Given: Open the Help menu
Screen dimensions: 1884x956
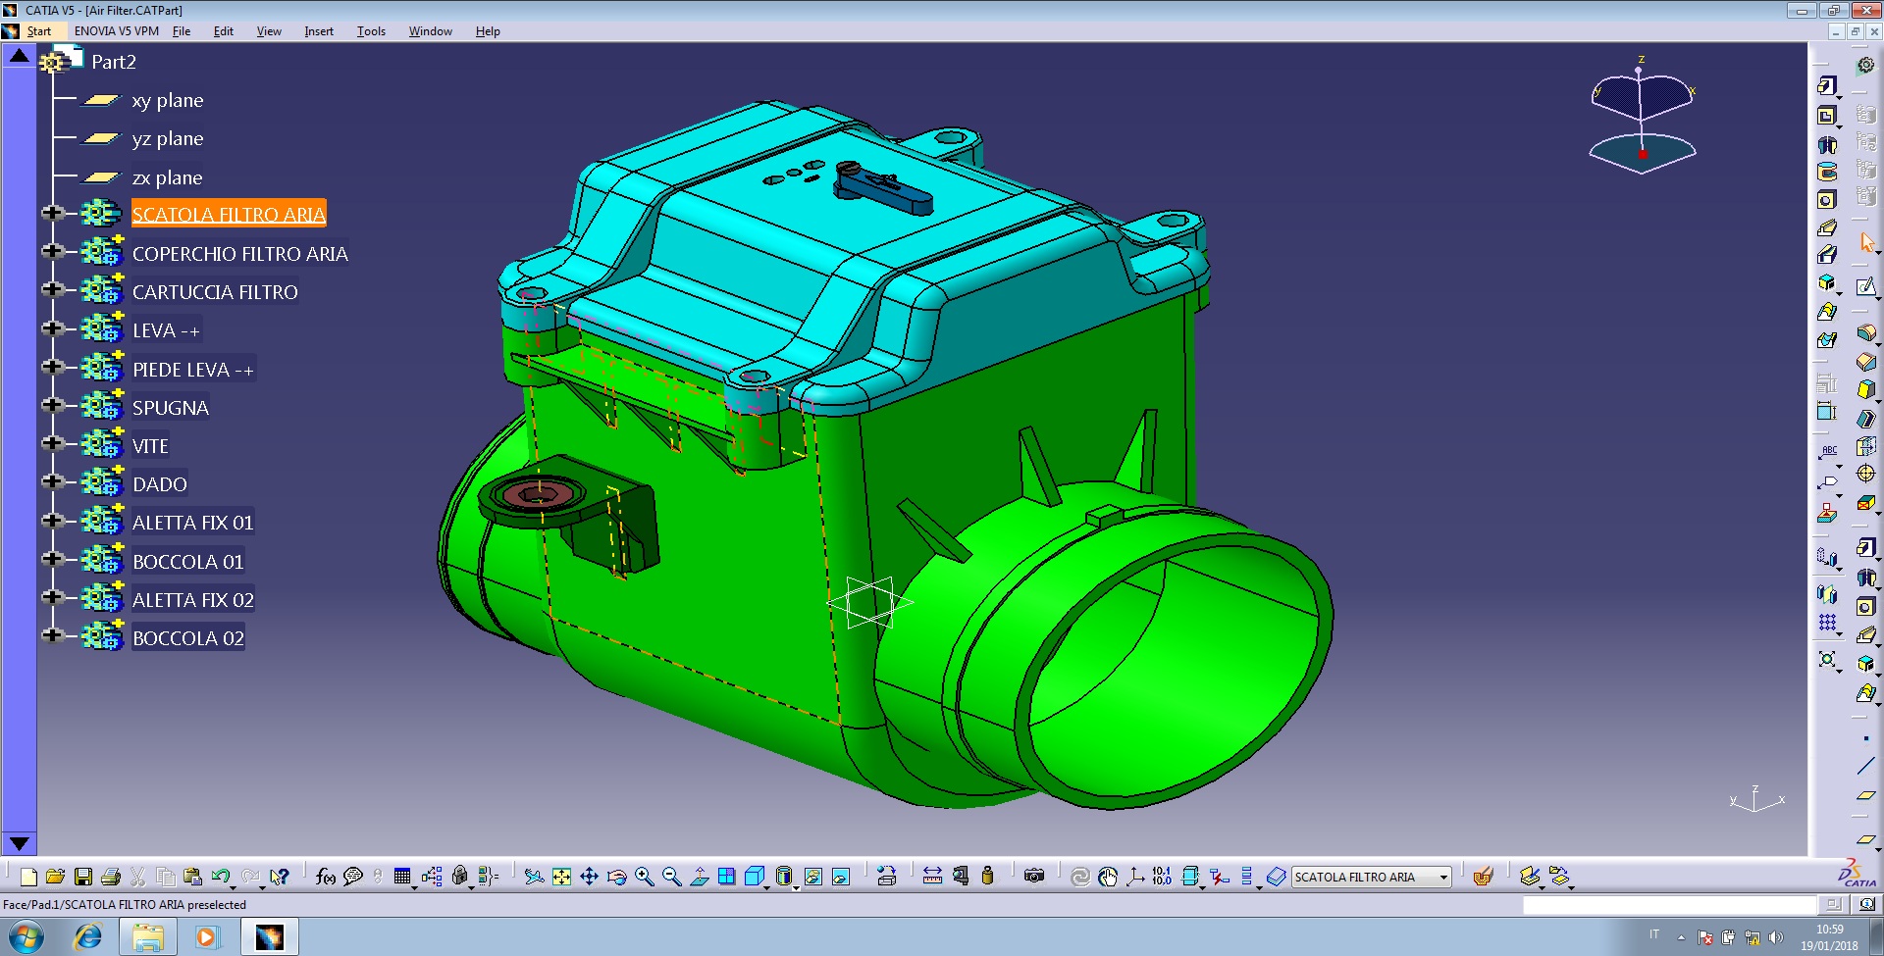Looking at the screenshot, I should (488, 31).
